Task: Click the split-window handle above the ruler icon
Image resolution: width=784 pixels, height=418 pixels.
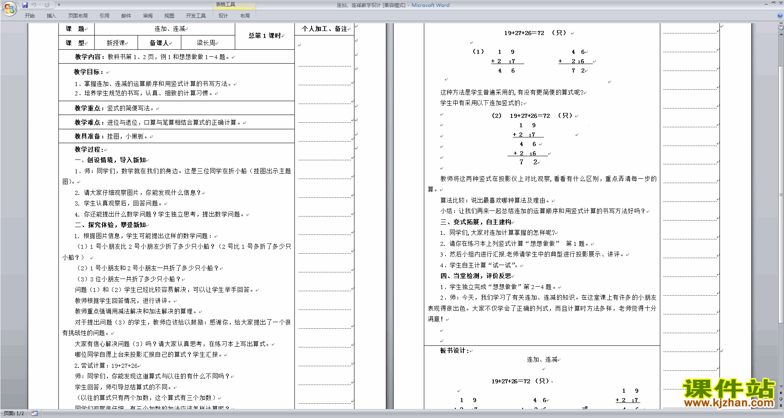Action: tap(781, 23)
